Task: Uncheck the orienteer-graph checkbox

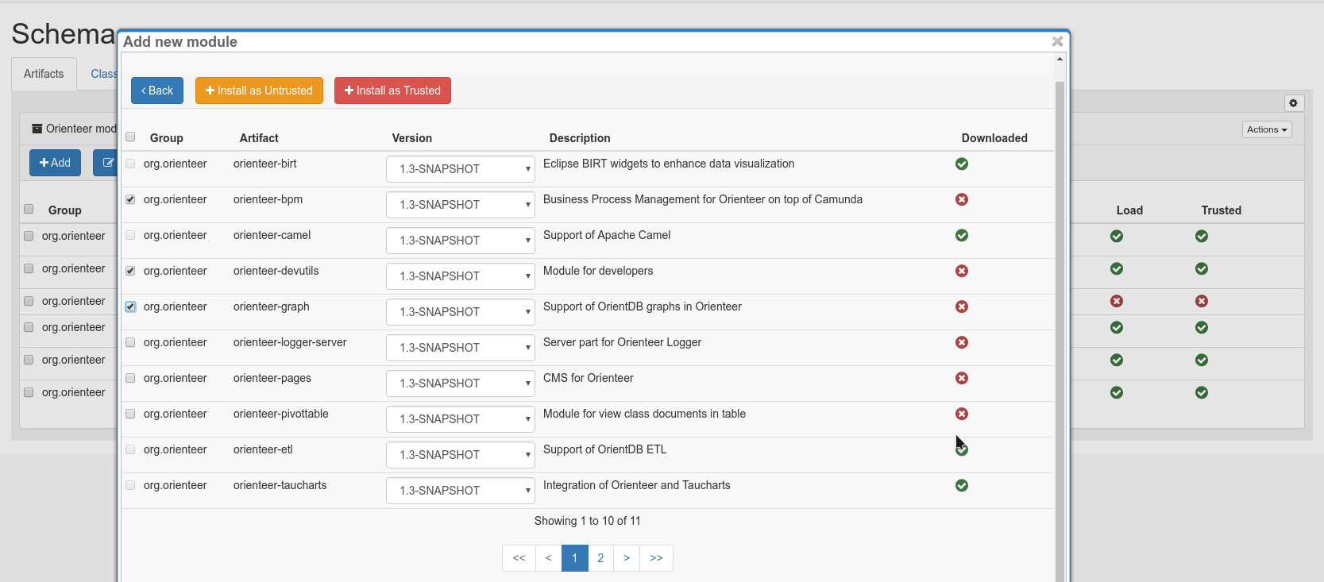Action: pyautogui.click(x=130, y=306)
